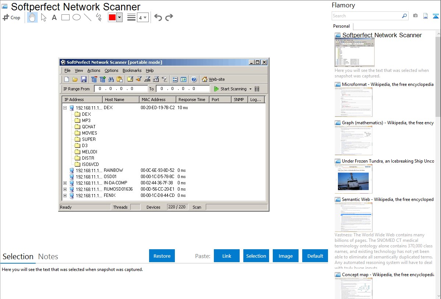Screen dimensions: 441x299
Task: Click the camera capture snapshot icon
Action: (x=415, y=15)
